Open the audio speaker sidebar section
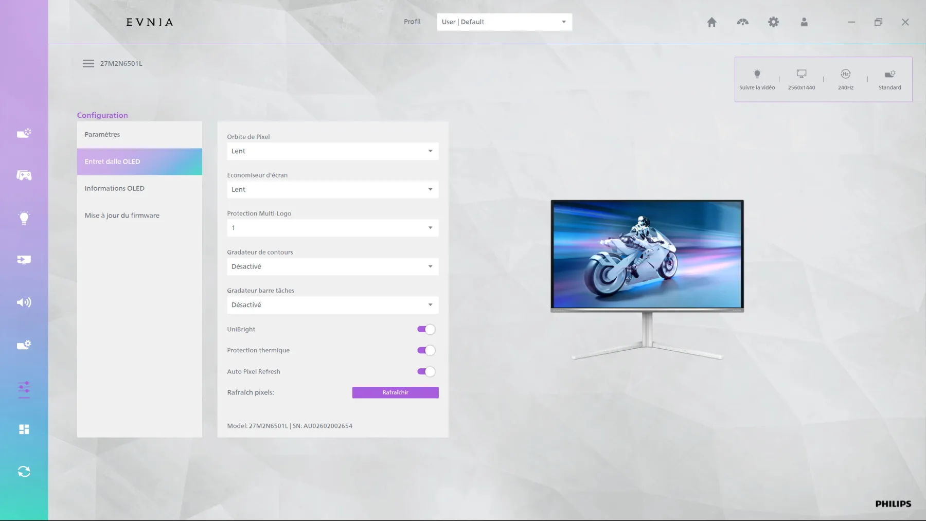The image size is (926, 521). coord(24,302)
